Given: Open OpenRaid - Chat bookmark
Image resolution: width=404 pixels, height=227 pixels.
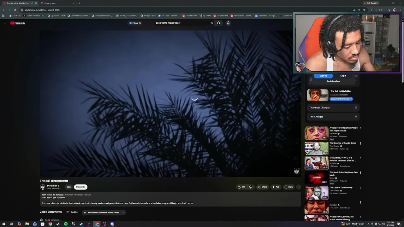Looking at the screenshot, I should pos(56,16).
